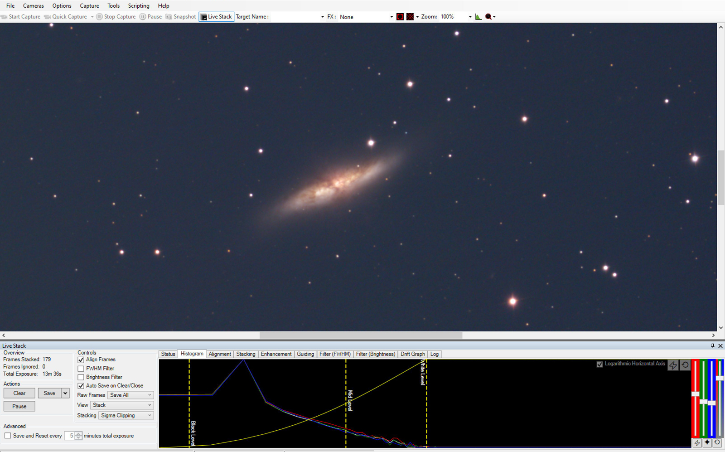Enable the Brightness Filter checkbox
Image resolution: width=725 pixels, height=452 pixels.
coord(81,377)
